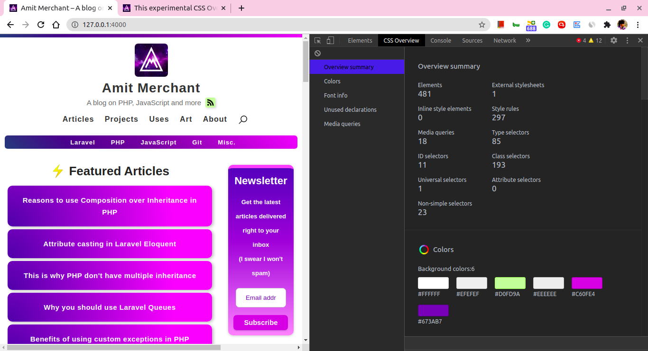
Task: Click the #C60FE4 background color swatch
Action: pos(587,283)
